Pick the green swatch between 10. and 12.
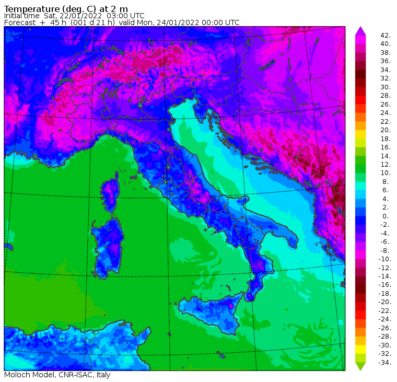 coord(360,169)
